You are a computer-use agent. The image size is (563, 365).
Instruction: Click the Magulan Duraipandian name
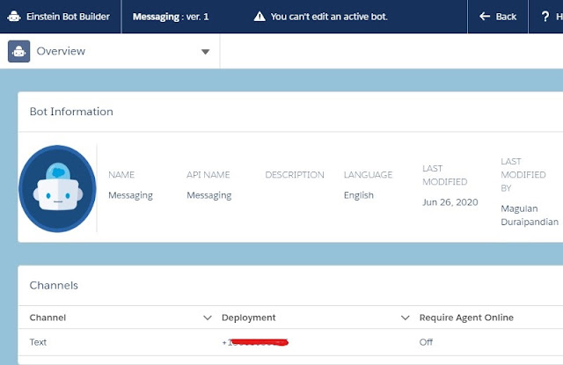pos(530,215)
